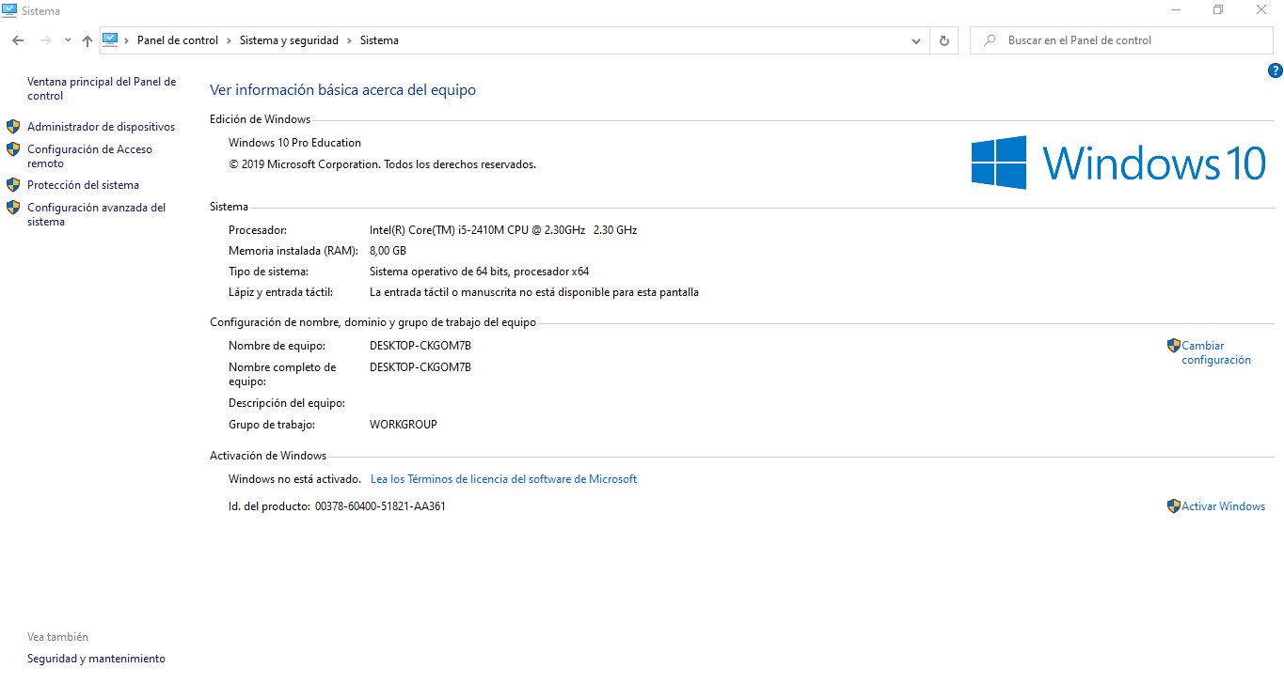The width and height of the screenshot is (1284, 684).
Task: Click the computer icon in the address bar
Action: [x=110, y=40]
